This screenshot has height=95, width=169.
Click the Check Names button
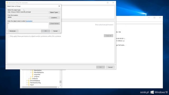54,23
